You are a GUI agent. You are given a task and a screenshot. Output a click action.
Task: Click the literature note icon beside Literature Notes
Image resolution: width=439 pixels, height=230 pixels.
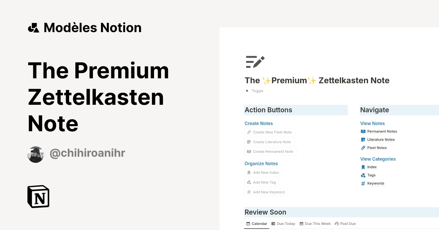coord(363,139)
